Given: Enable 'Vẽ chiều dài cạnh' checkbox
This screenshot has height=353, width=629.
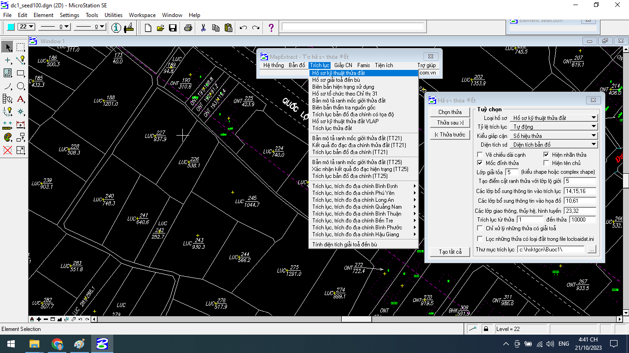Looking at the screenshot, I should (480, 155).
